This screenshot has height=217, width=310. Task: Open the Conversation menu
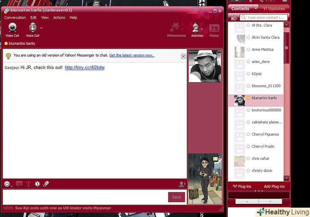(x=15, y=17)
